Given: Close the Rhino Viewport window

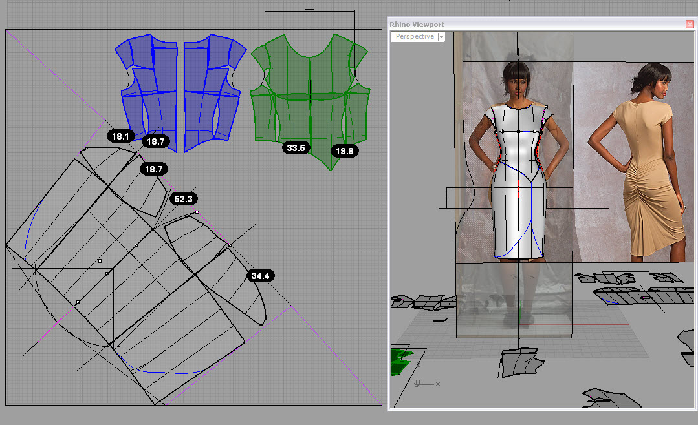Looking at the screenshot, I should 689,24.
